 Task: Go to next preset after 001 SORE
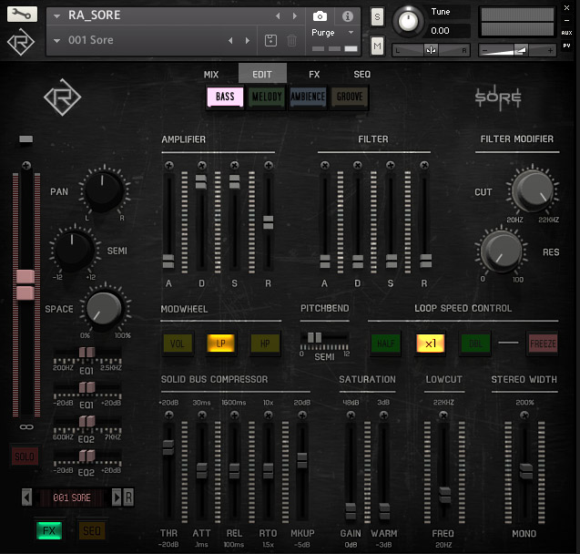click(117, 498)
